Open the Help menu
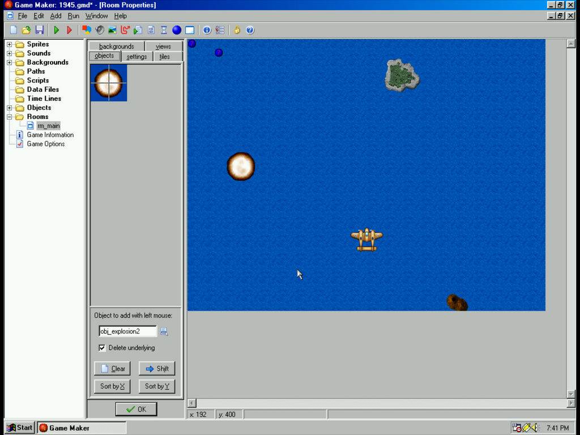The image size is (580, 435). pyautogui.click(x=120, y=16)
